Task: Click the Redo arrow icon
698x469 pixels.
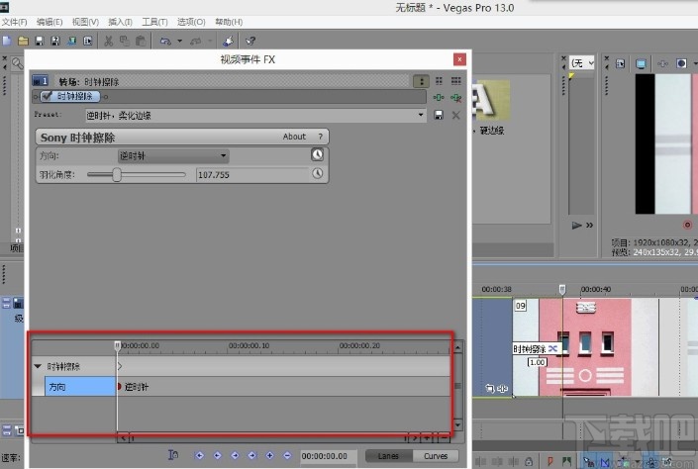Action: 195,41
